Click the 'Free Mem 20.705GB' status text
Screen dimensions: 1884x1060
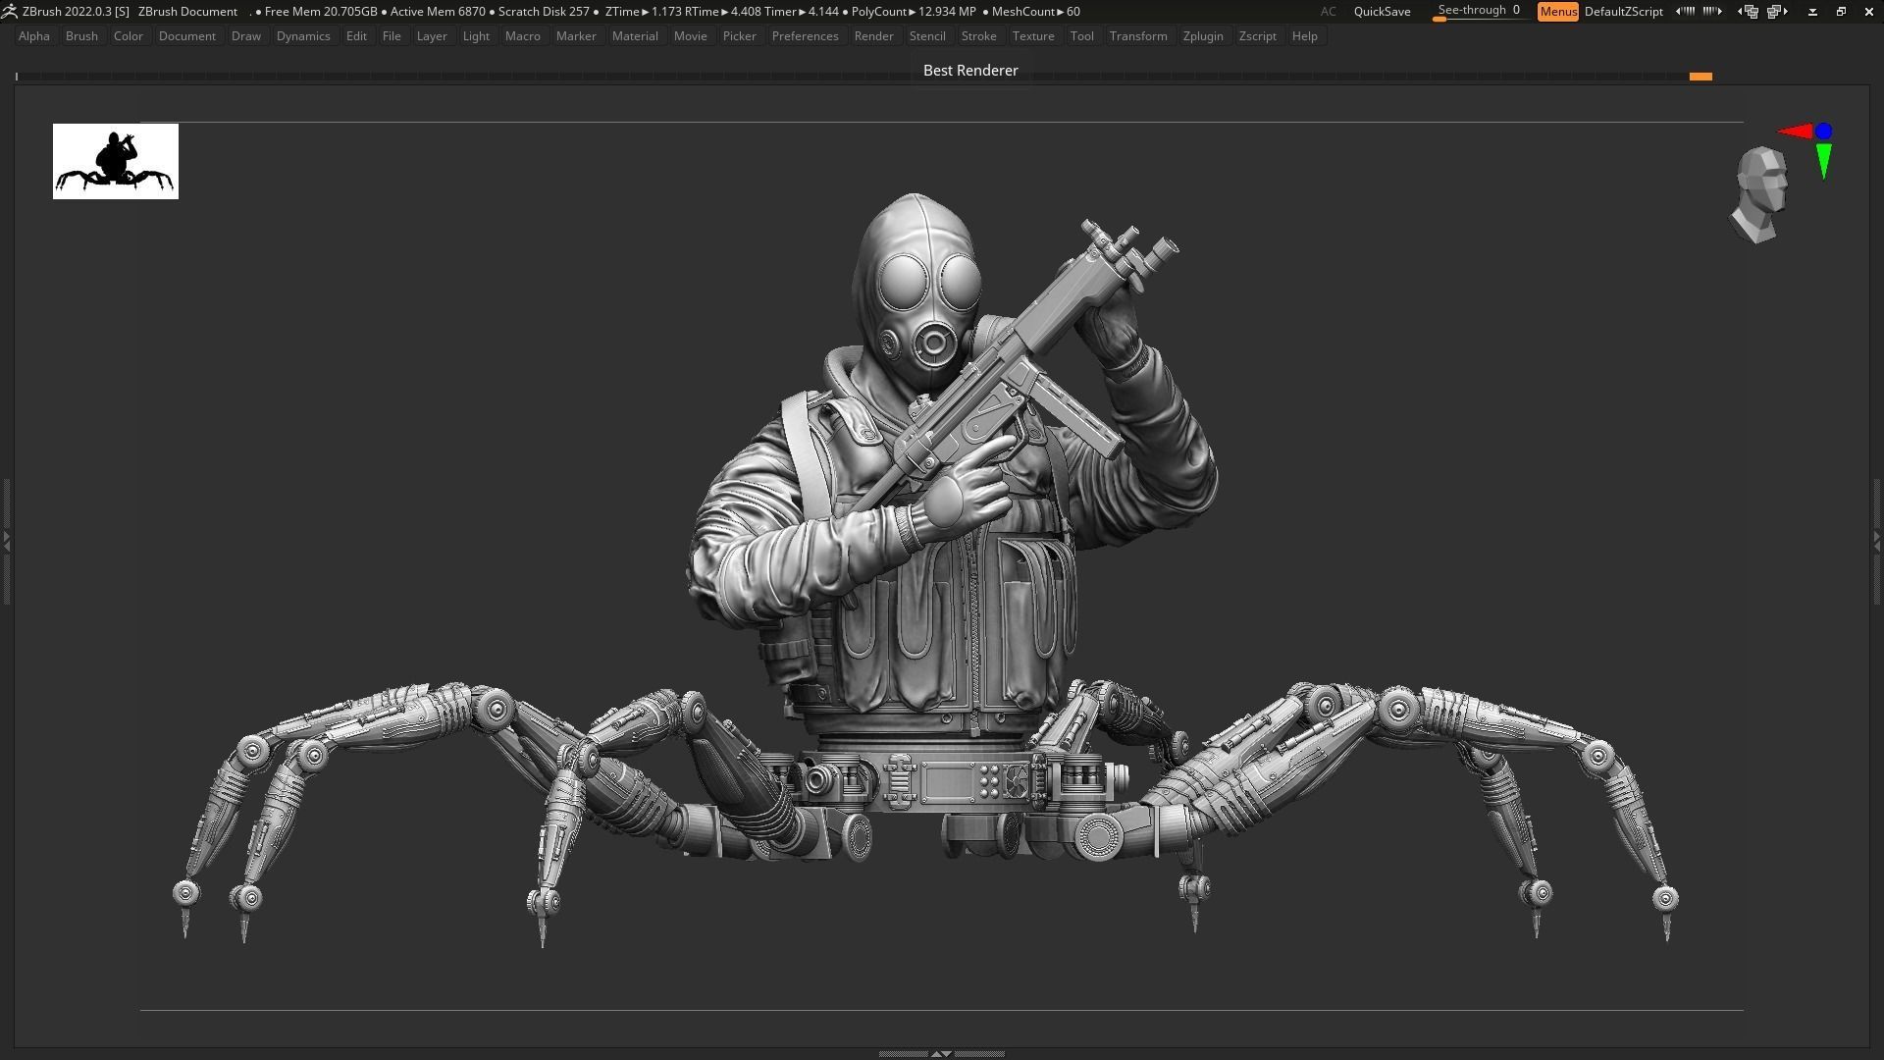tap(320, 12)
